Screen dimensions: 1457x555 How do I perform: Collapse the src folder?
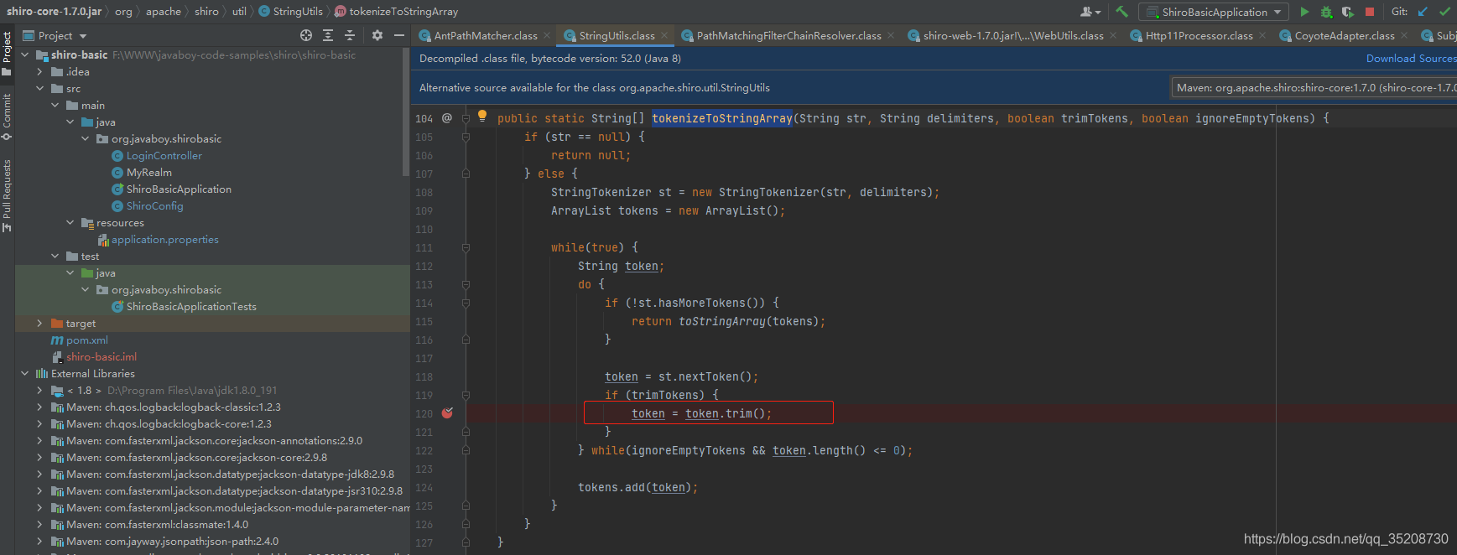pyautogui.click(x=39, y=89)
